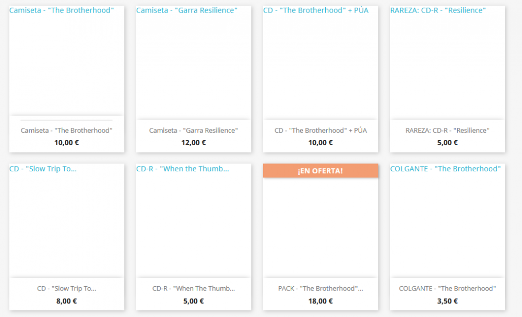Screen dimensions: 522x317
Task: Open the blue COLGANTE "The Brotherhood" image link
Action: click(x=445, y=169)
